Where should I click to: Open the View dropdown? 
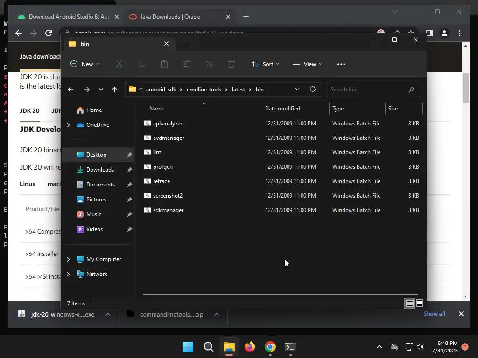click(x=307, y=64)
